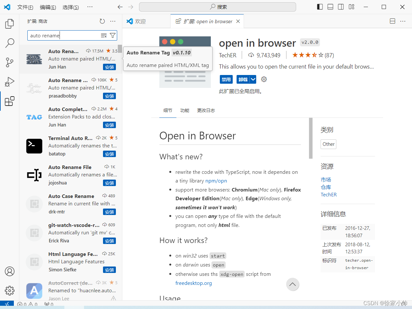Refresh the extensions marketplace list
Image resolution: width=412 pixels, height=309 pixels.
[x=102, y=21]
